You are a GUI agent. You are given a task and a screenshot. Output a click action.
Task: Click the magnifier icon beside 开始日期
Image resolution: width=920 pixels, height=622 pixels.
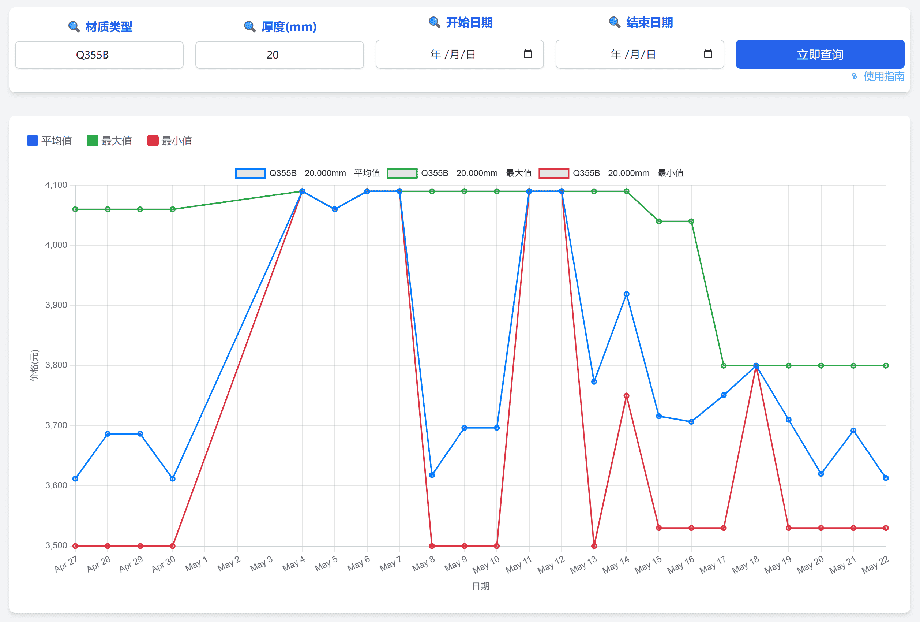click(x=435, y=22)
